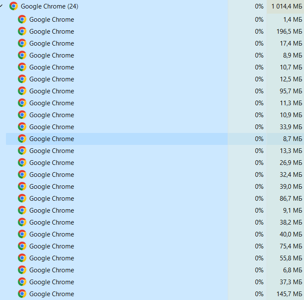Click the memory value 10,7 МБ
Viewport: 304px width, 300px height.
click(x=291, y=67)
